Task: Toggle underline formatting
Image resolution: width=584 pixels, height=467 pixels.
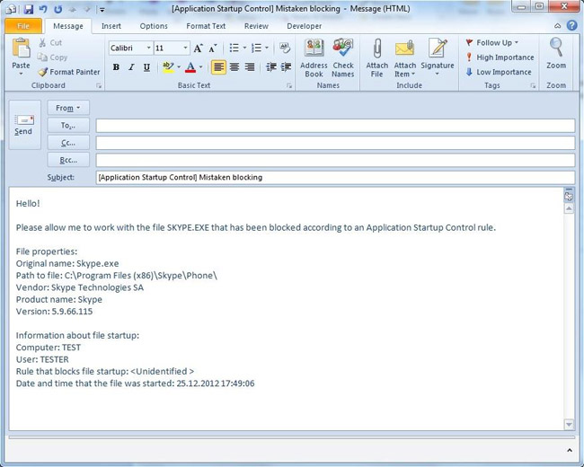Action: coord(146,67)
